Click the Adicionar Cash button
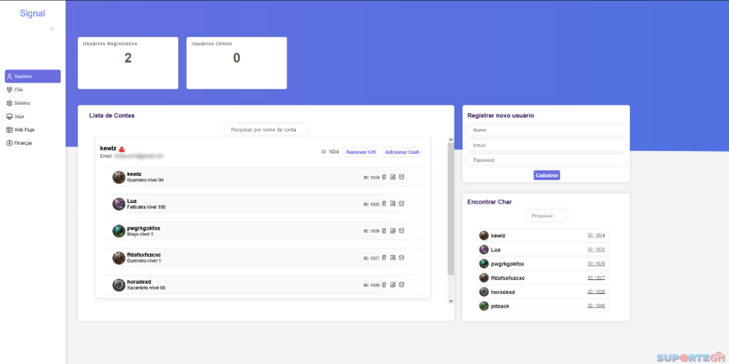729x364 pixels. pos(402,152)
